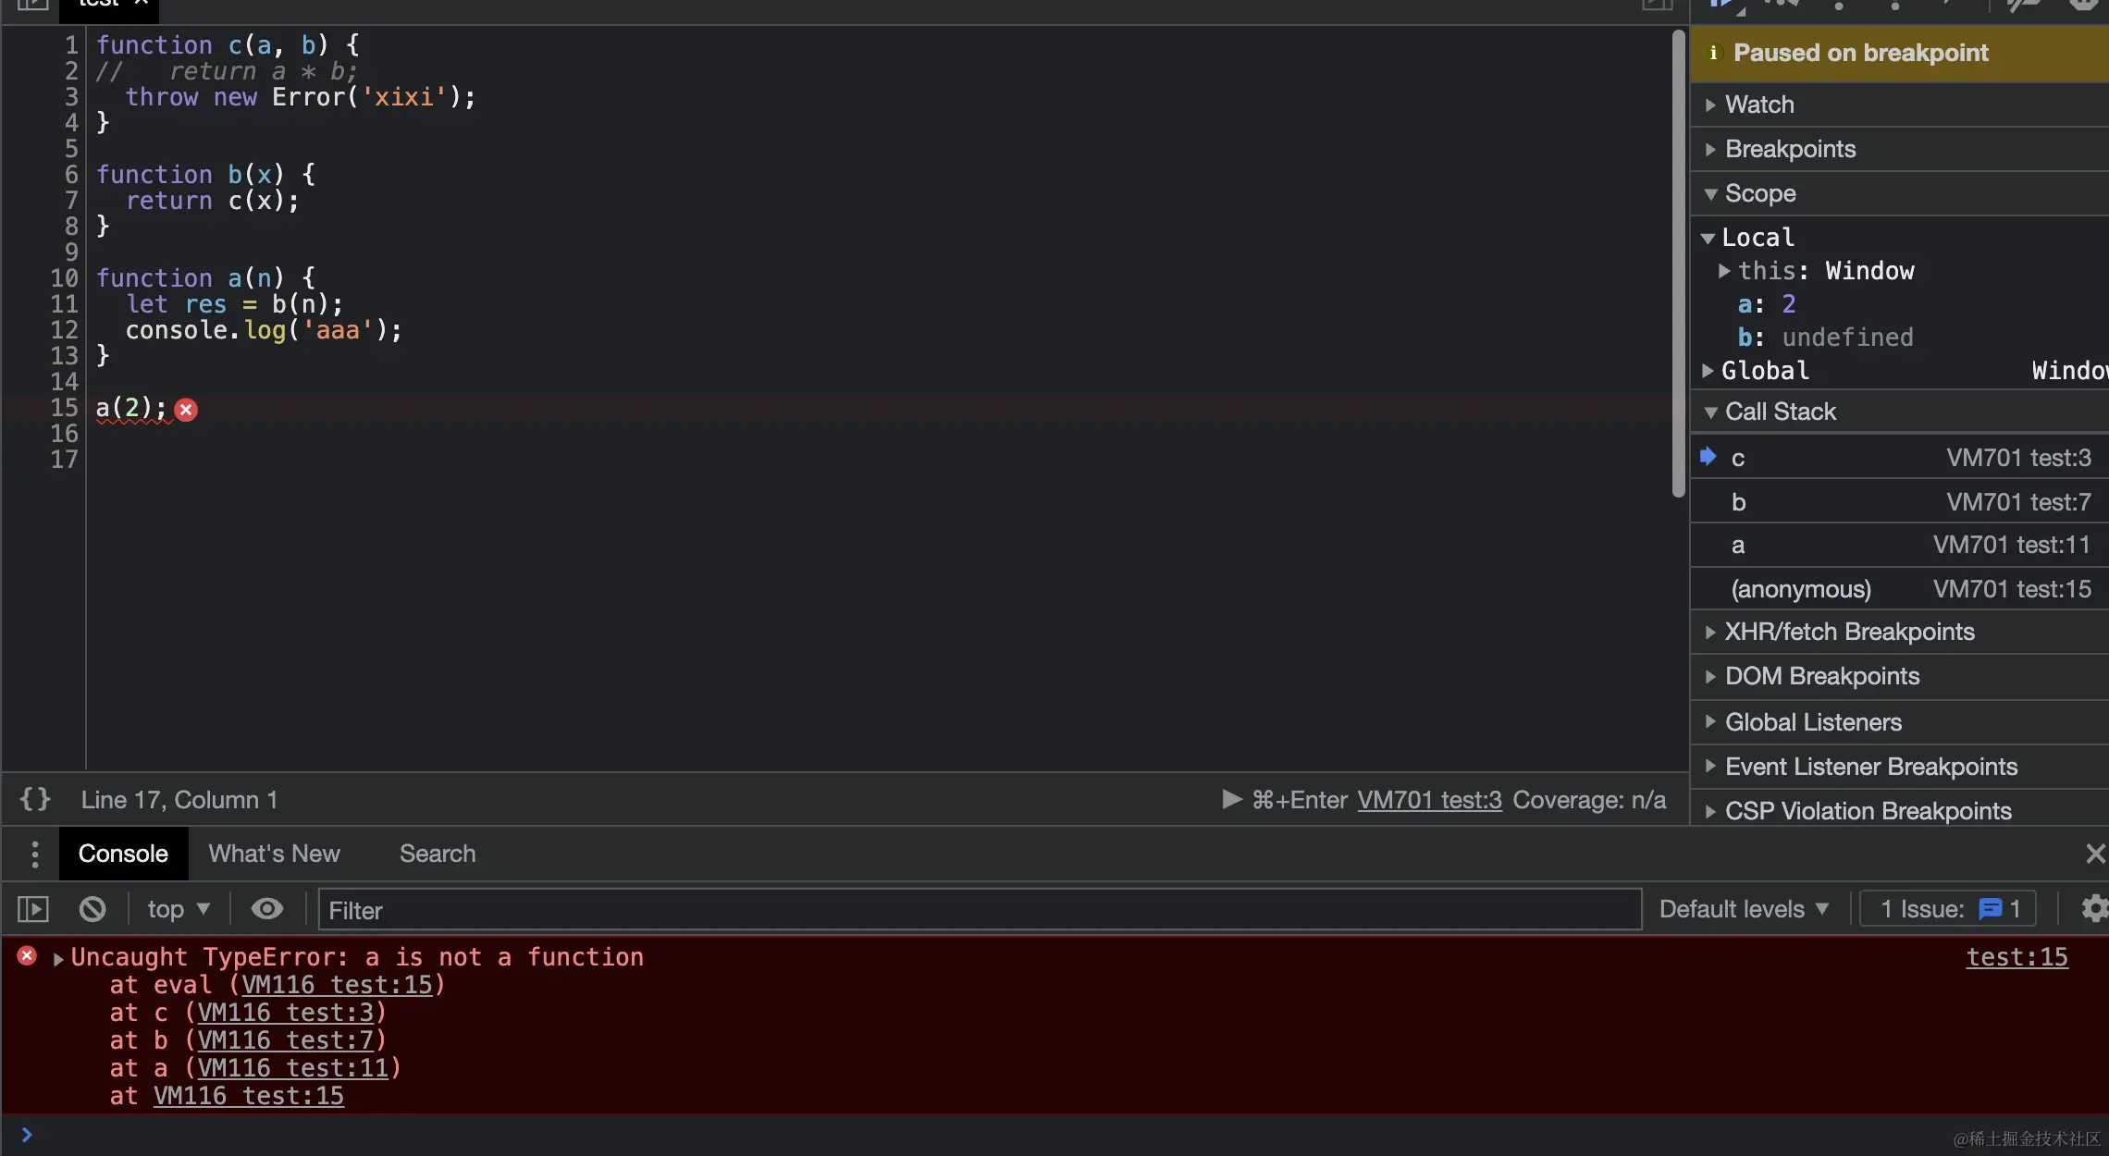Screen dimensions: 2109x1156
Task: Open the Default levels dropdown
Action: (x=1743, y=909)
